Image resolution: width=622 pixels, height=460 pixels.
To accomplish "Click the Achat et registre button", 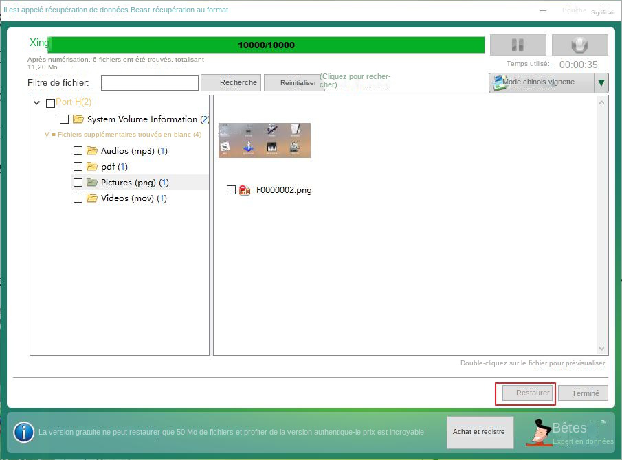I will click(480, 433).
